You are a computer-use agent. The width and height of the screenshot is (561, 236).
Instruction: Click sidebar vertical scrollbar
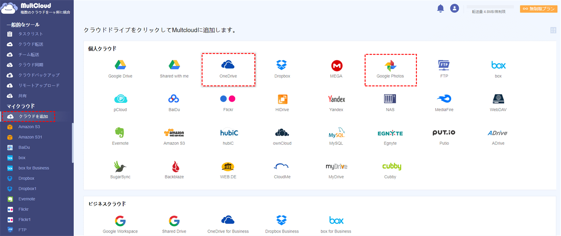72,143
